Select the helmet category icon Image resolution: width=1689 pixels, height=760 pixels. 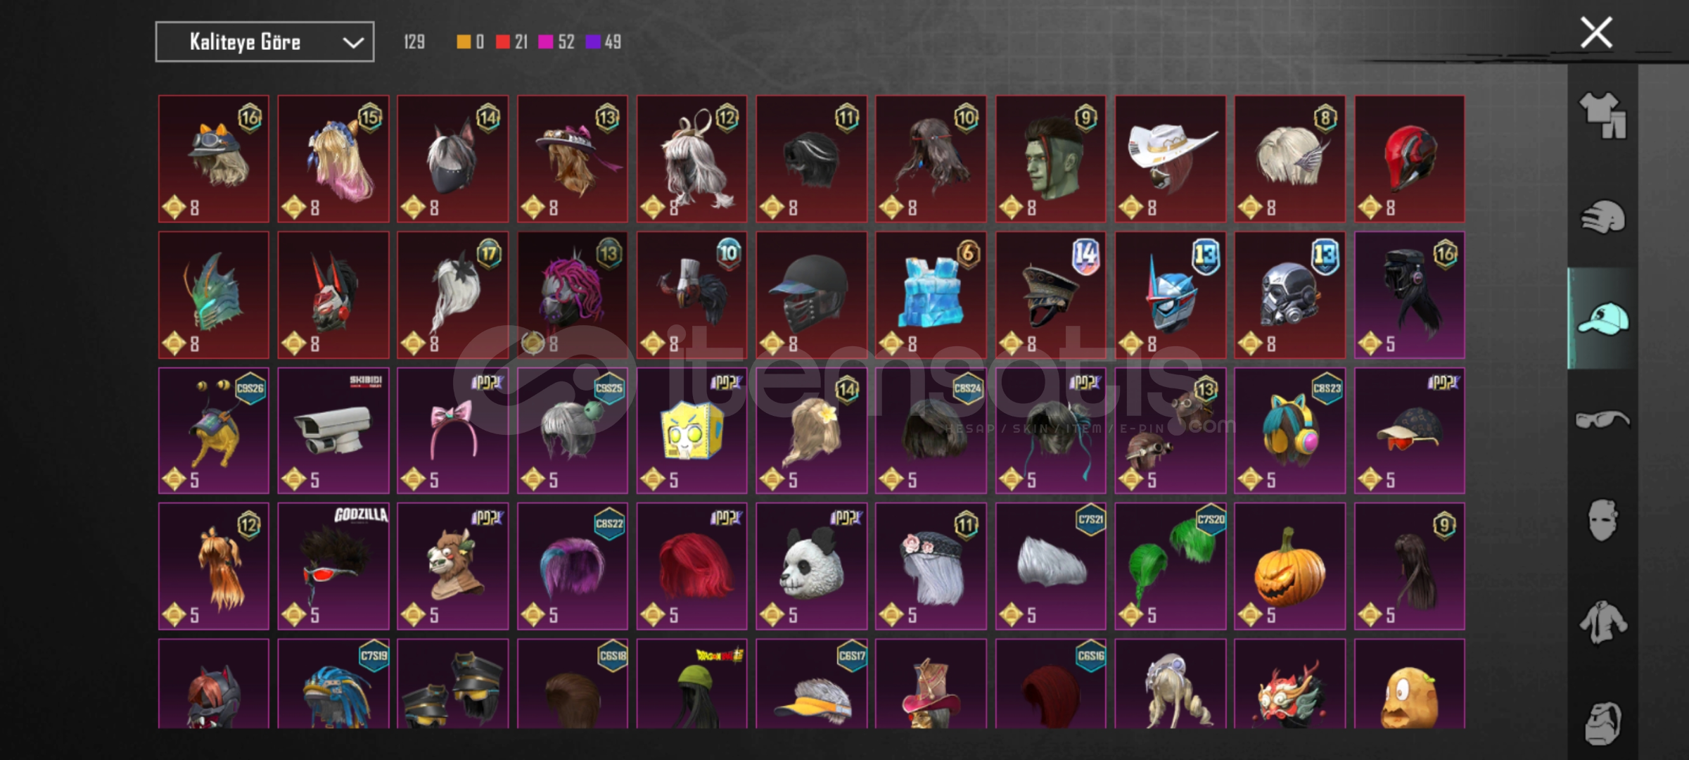pyautogui.click(x=1602, y=217)
